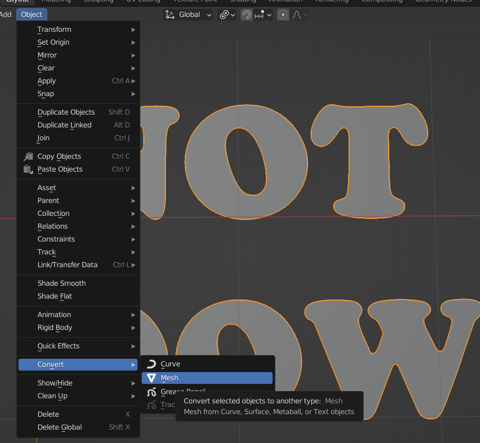Viewport: 480px width, 443px height.
Task: Switch to the Animation workspace tab
Action: click(285, 1)
